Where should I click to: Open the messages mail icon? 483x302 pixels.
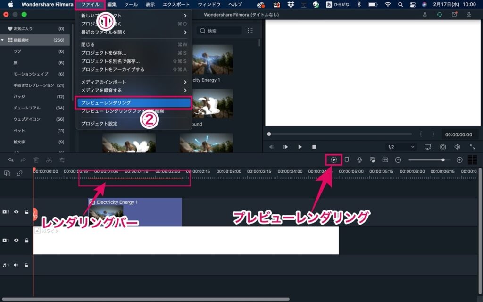pyautogui.click(x=454, y=15)
